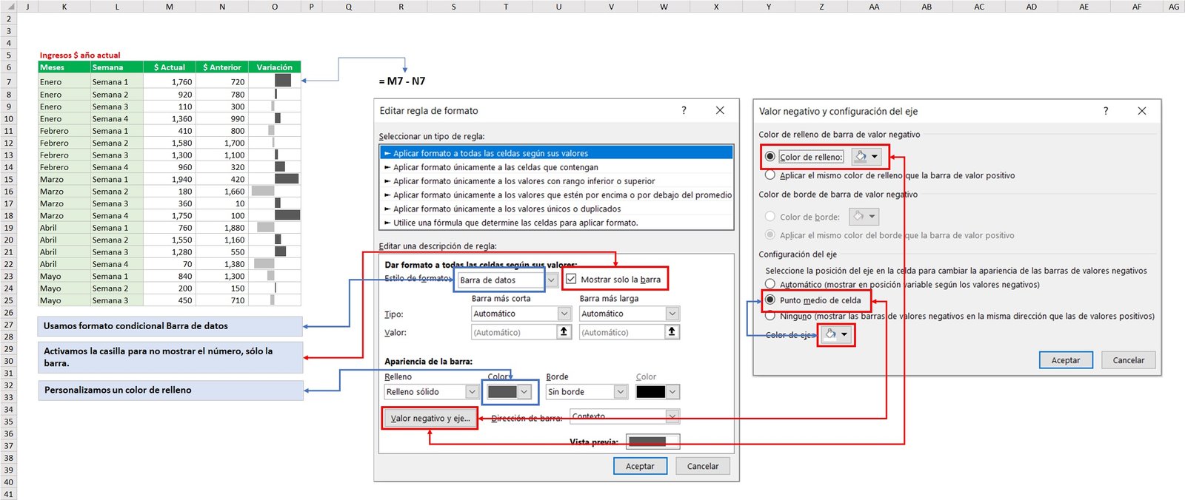This screenshot has height=500, width=1185.
Task: Select the Color de relleno radio button
Action: point(770,157)
